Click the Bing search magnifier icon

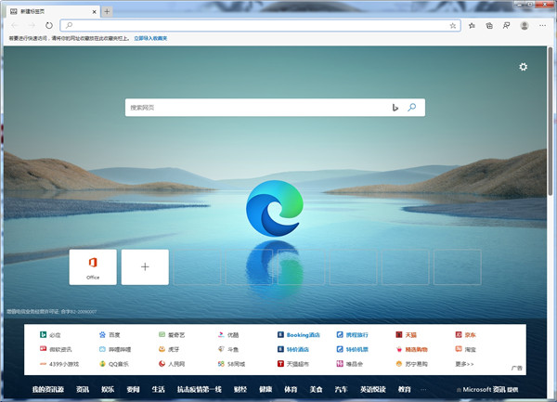coord(411,108)
